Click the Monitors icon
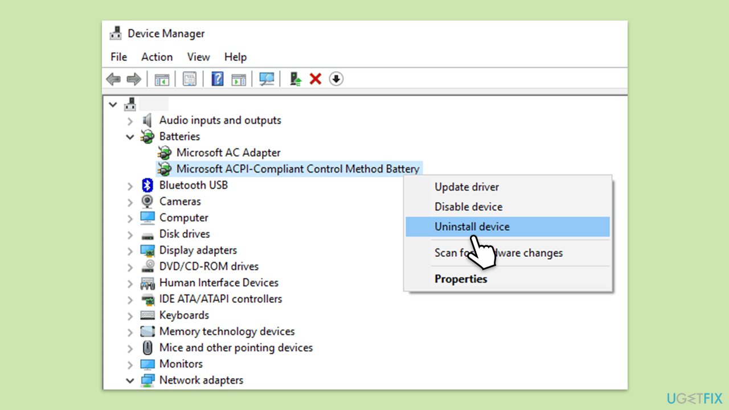Screen dimensions: 729x410 (x=148, y=364)
